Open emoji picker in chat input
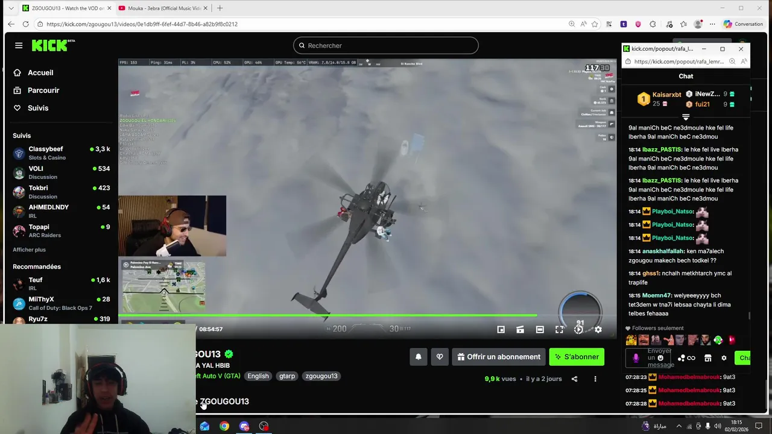The width and height of the screenshot is (772, 434). 660,358
